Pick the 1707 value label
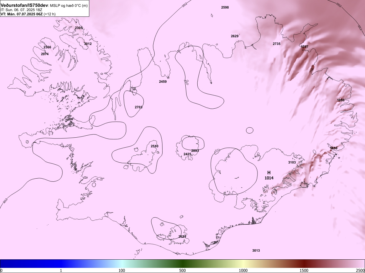The image size is (365, 273). pos(305,47)
